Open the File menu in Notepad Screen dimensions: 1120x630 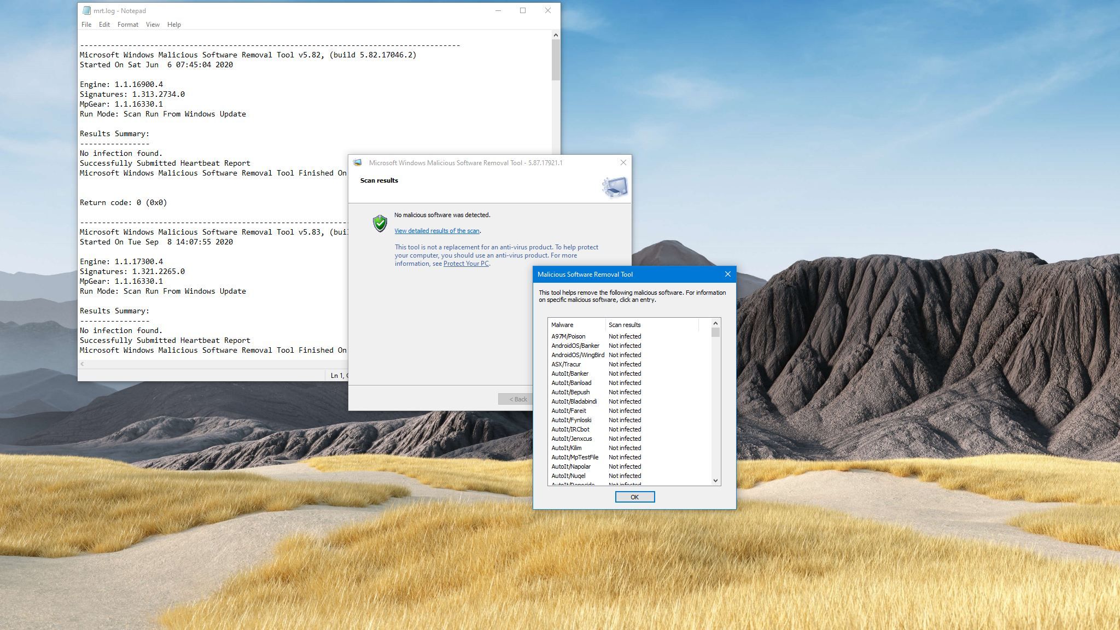[x=86, y=25]
